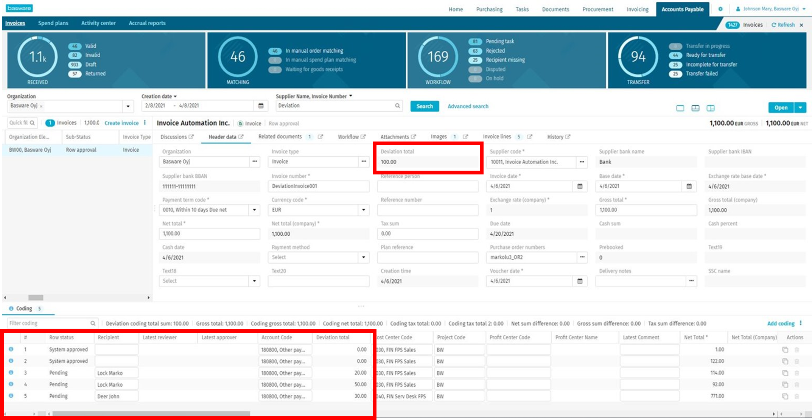Click the Refresh icon next to Invoices count
Image resolution: width=812 pixels, height=420 pixels.
tap(774, 25)
